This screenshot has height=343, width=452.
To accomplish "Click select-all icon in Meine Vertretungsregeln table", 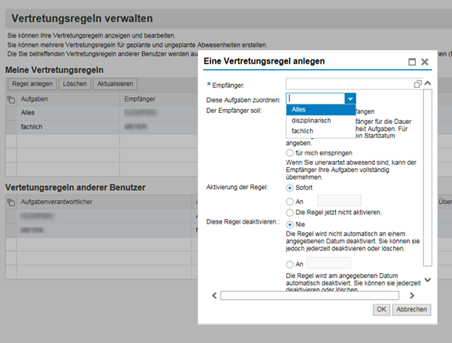I will click(11, 100).
